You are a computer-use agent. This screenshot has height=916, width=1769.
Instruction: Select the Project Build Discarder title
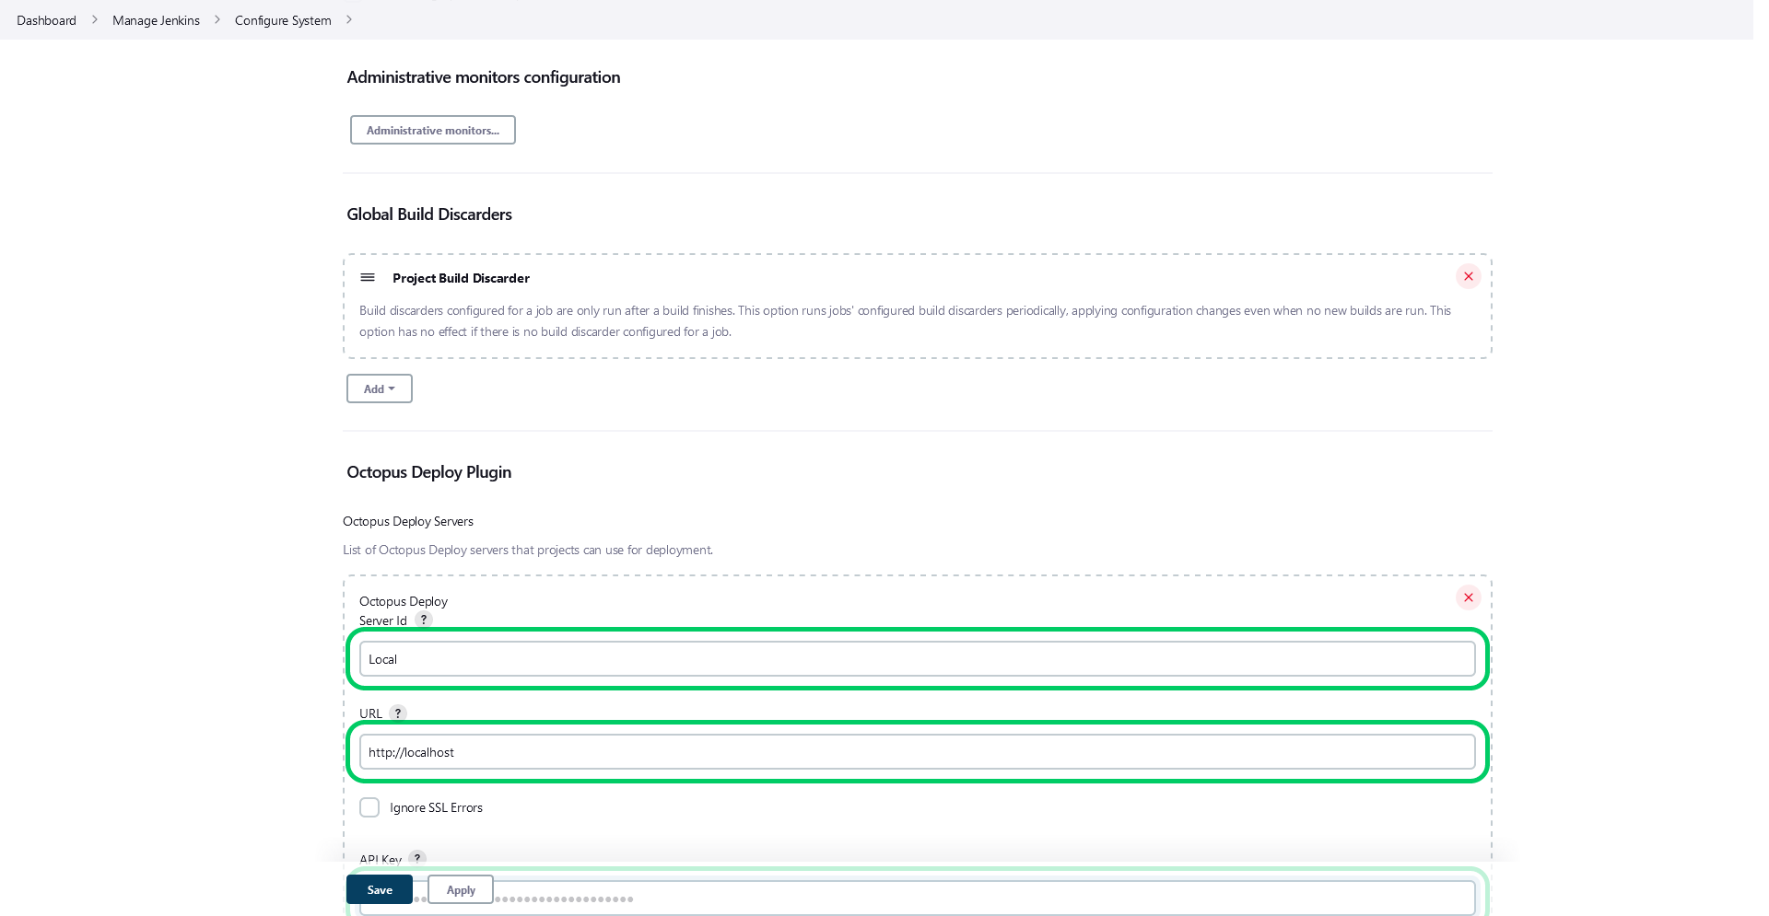461,278
